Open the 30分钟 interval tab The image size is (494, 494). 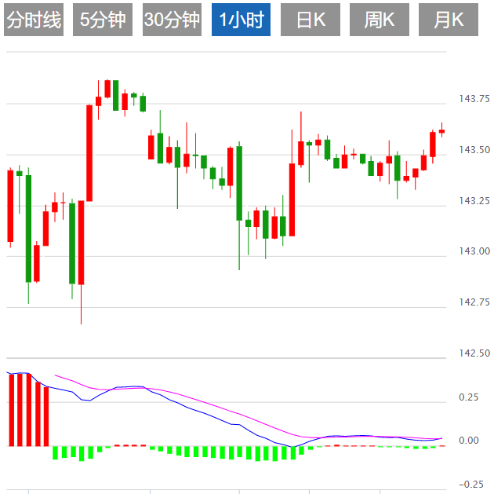172,20
